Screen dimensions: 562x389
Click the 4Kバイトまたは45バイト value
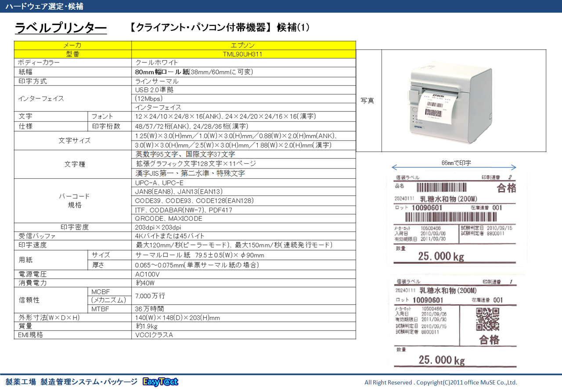point(170,236)
